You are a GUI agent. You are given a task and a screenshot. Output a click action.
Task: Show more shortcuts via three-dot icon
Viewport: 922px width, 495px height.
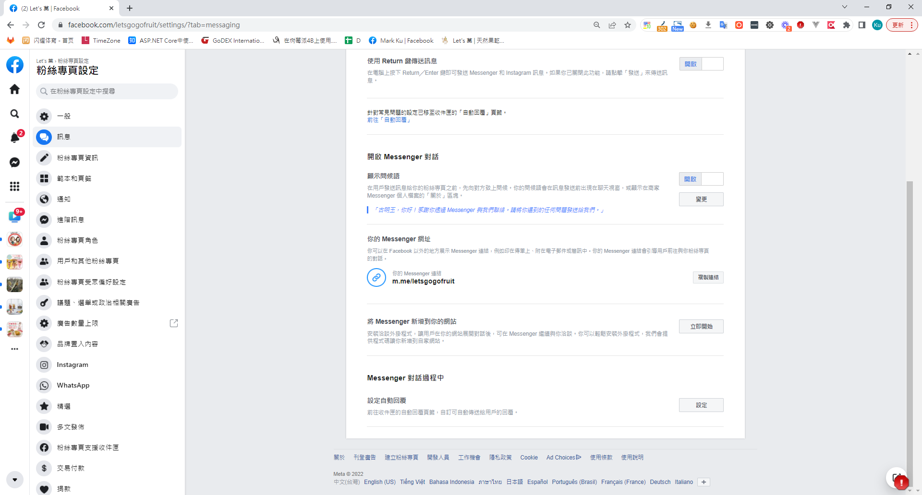(15, 349)
